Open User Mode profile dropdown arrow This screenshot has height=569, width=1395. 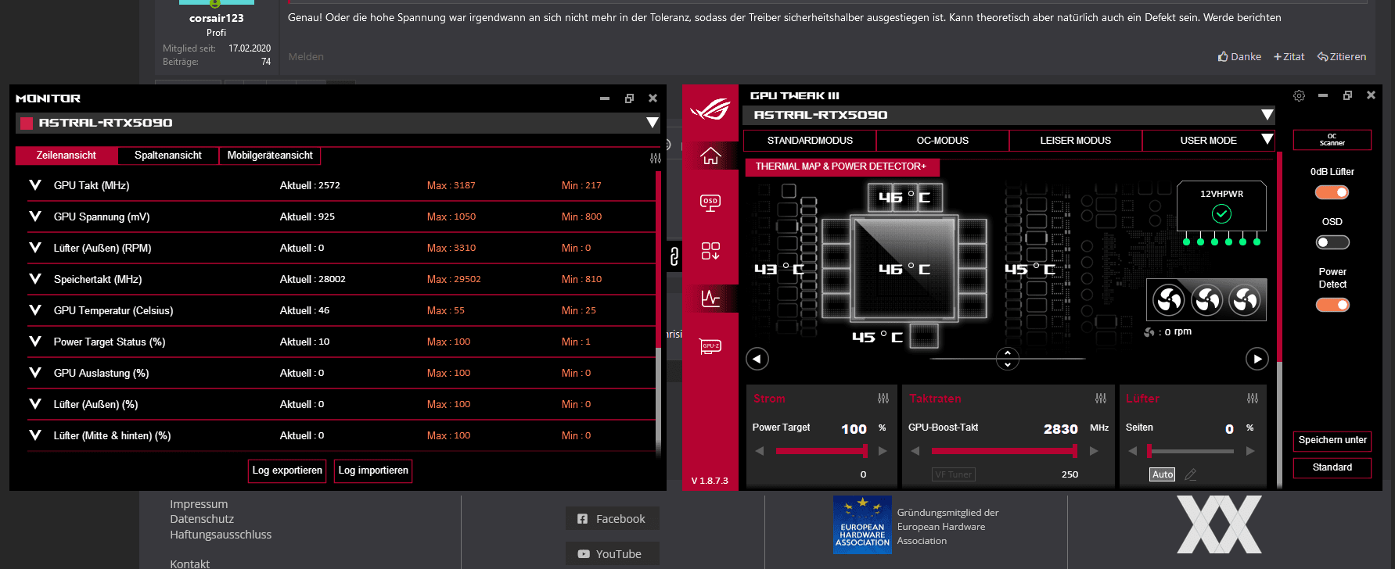click(1267, 140)
